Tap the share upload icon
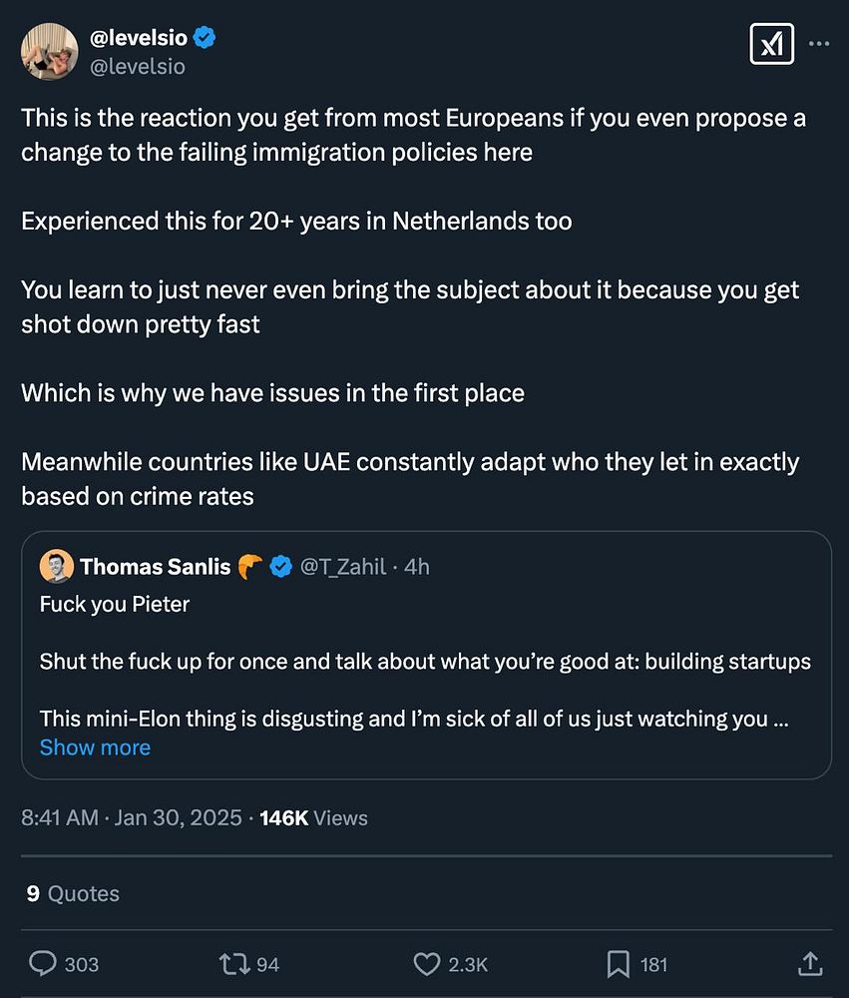Screen dimensions: 849x998 pyautogui.click(x=810, y=963)
